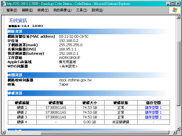Click the 硬碟 1 cell
Image resolution: width=182 pixels, height=136 pixels.
coord(22,108)
